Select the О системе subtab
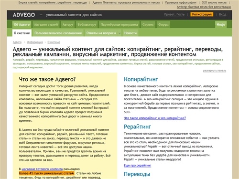Screen dimensions: 239x179 coord(22,33)
